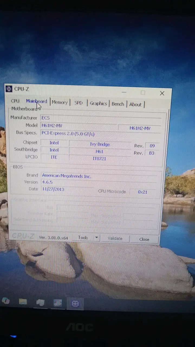Click the Bus Specs PCI-Express 2.0 field
The image size is (195, 347).
(x=100, y=134)
